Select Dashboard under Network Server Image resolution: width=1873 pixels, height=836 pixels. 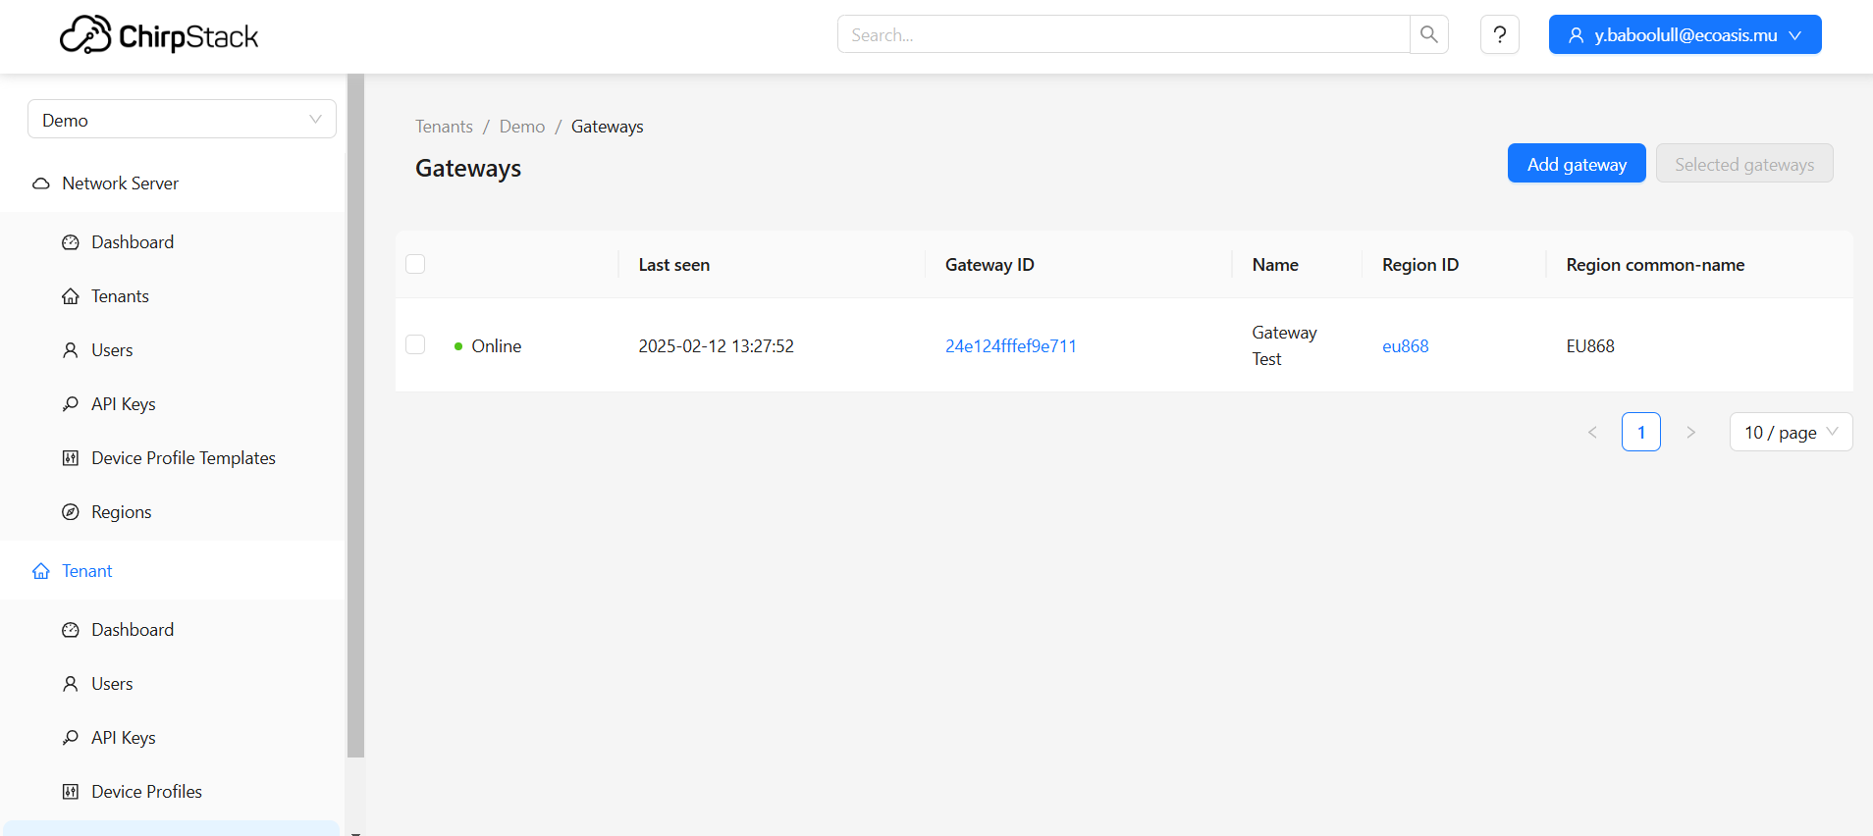pyautogui.click(x=133, y=242)
